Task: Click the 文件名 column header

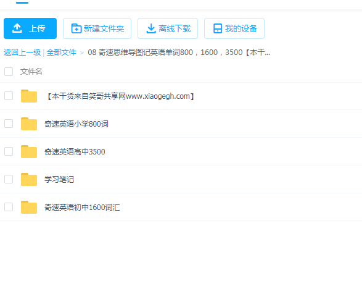Action: tap(31, 72)
